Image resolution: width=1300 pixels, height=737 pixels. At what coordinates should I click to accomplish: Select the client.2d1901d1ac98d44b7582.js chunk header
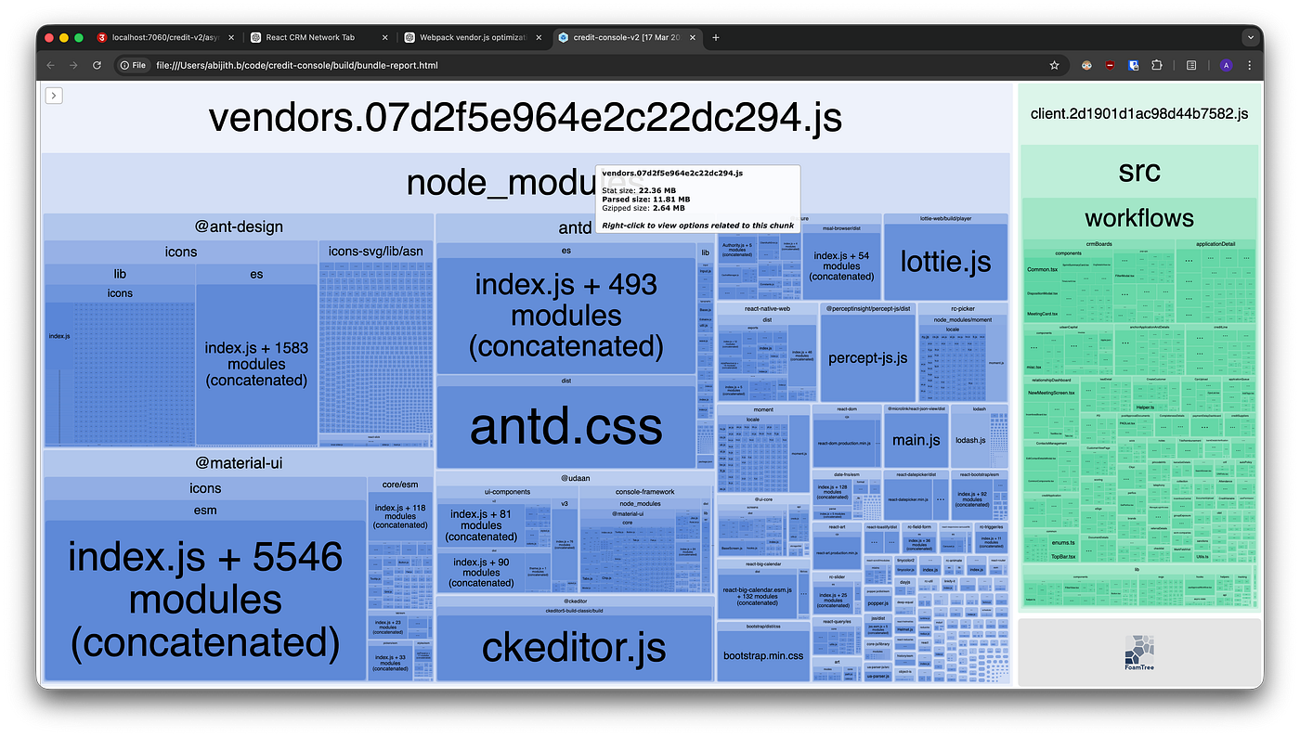[x=1139, y=114]
